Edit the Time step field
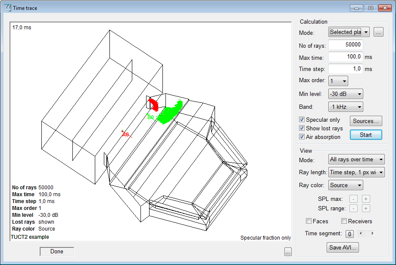Image resolution: width=396 pixels, height=265 pixels. (x=346, y=69)
